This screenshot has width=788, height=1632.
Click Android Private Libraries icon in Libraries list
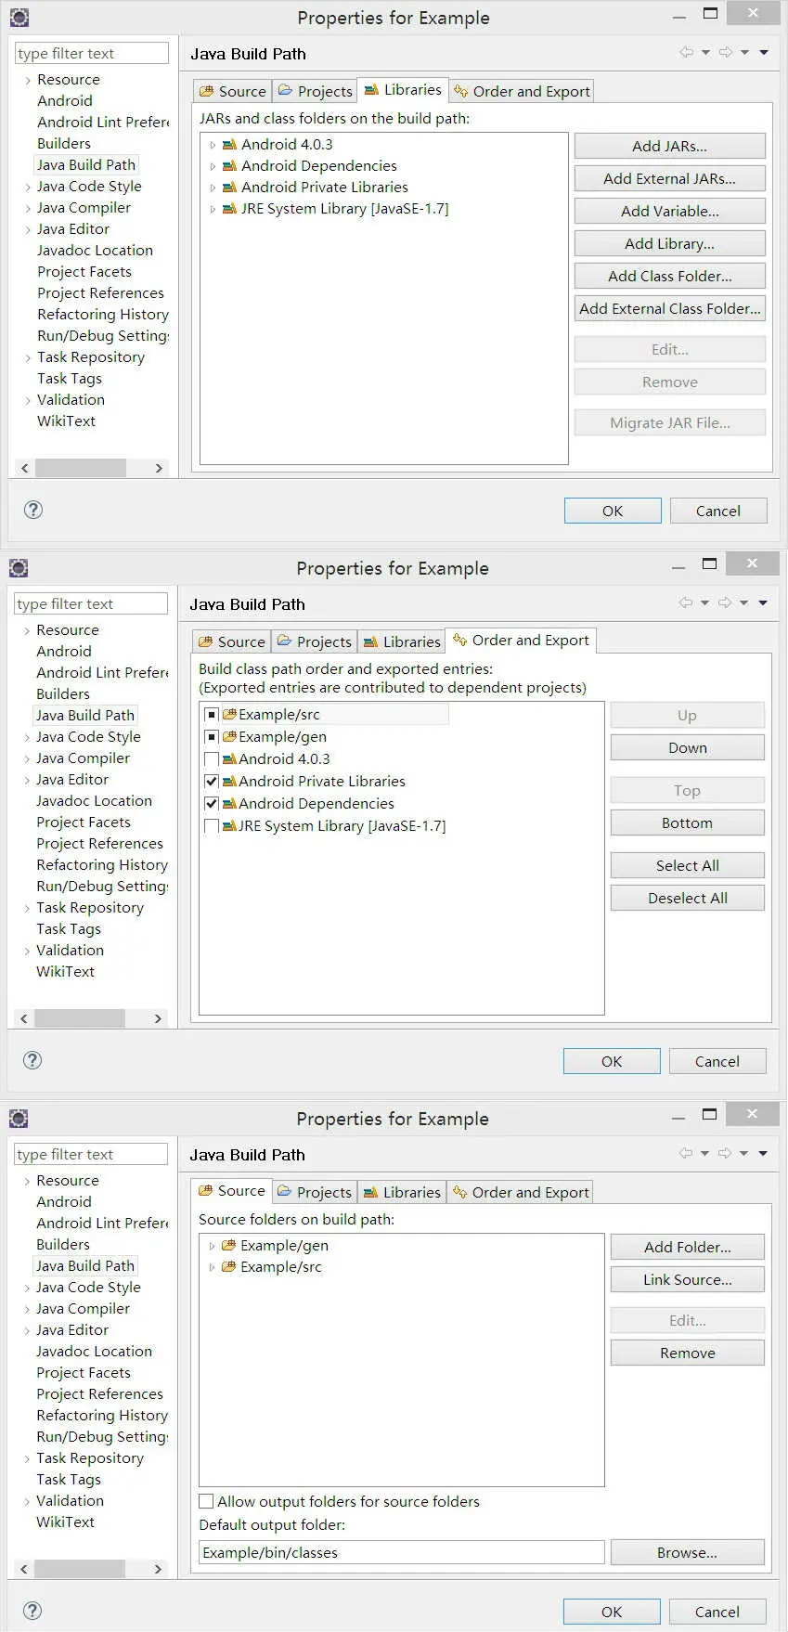point(229,187)
